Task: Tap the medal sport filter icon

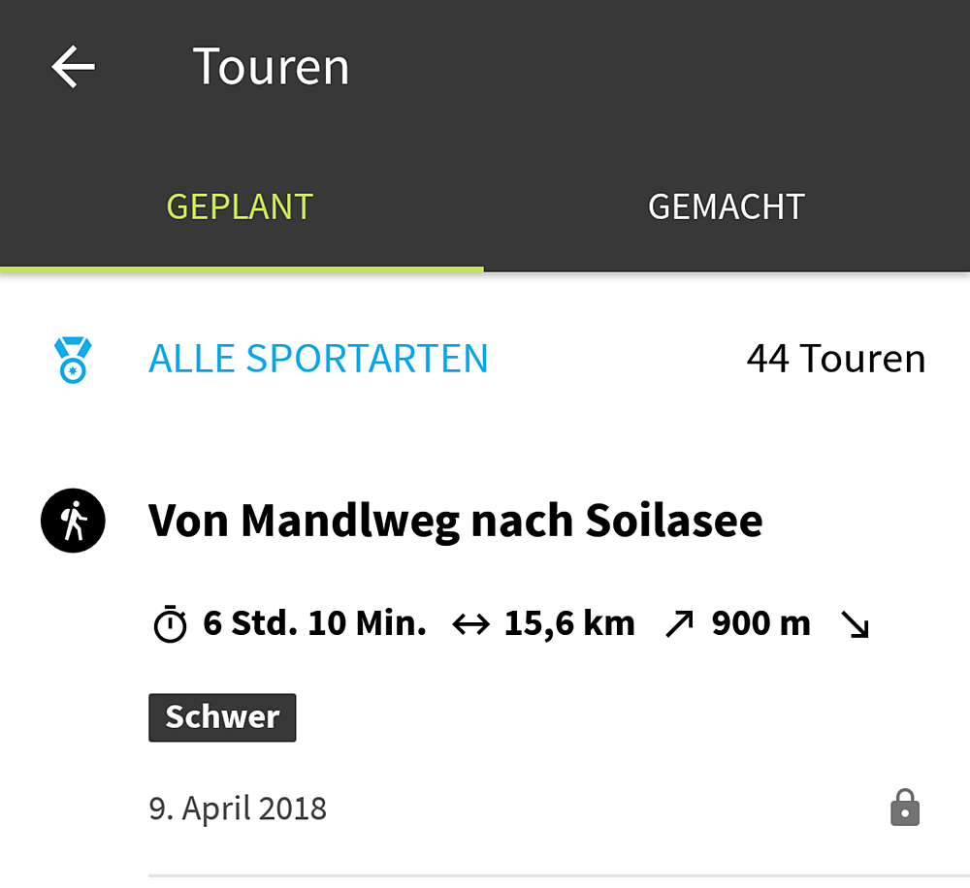Action: (73, 360)
